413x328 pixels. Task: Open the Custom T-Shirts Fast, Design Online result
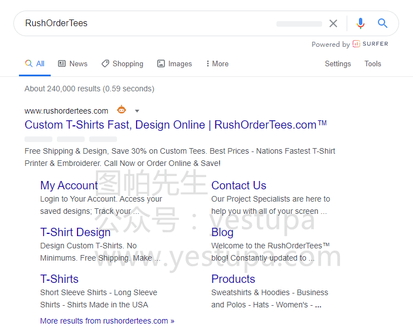(176, 125)
